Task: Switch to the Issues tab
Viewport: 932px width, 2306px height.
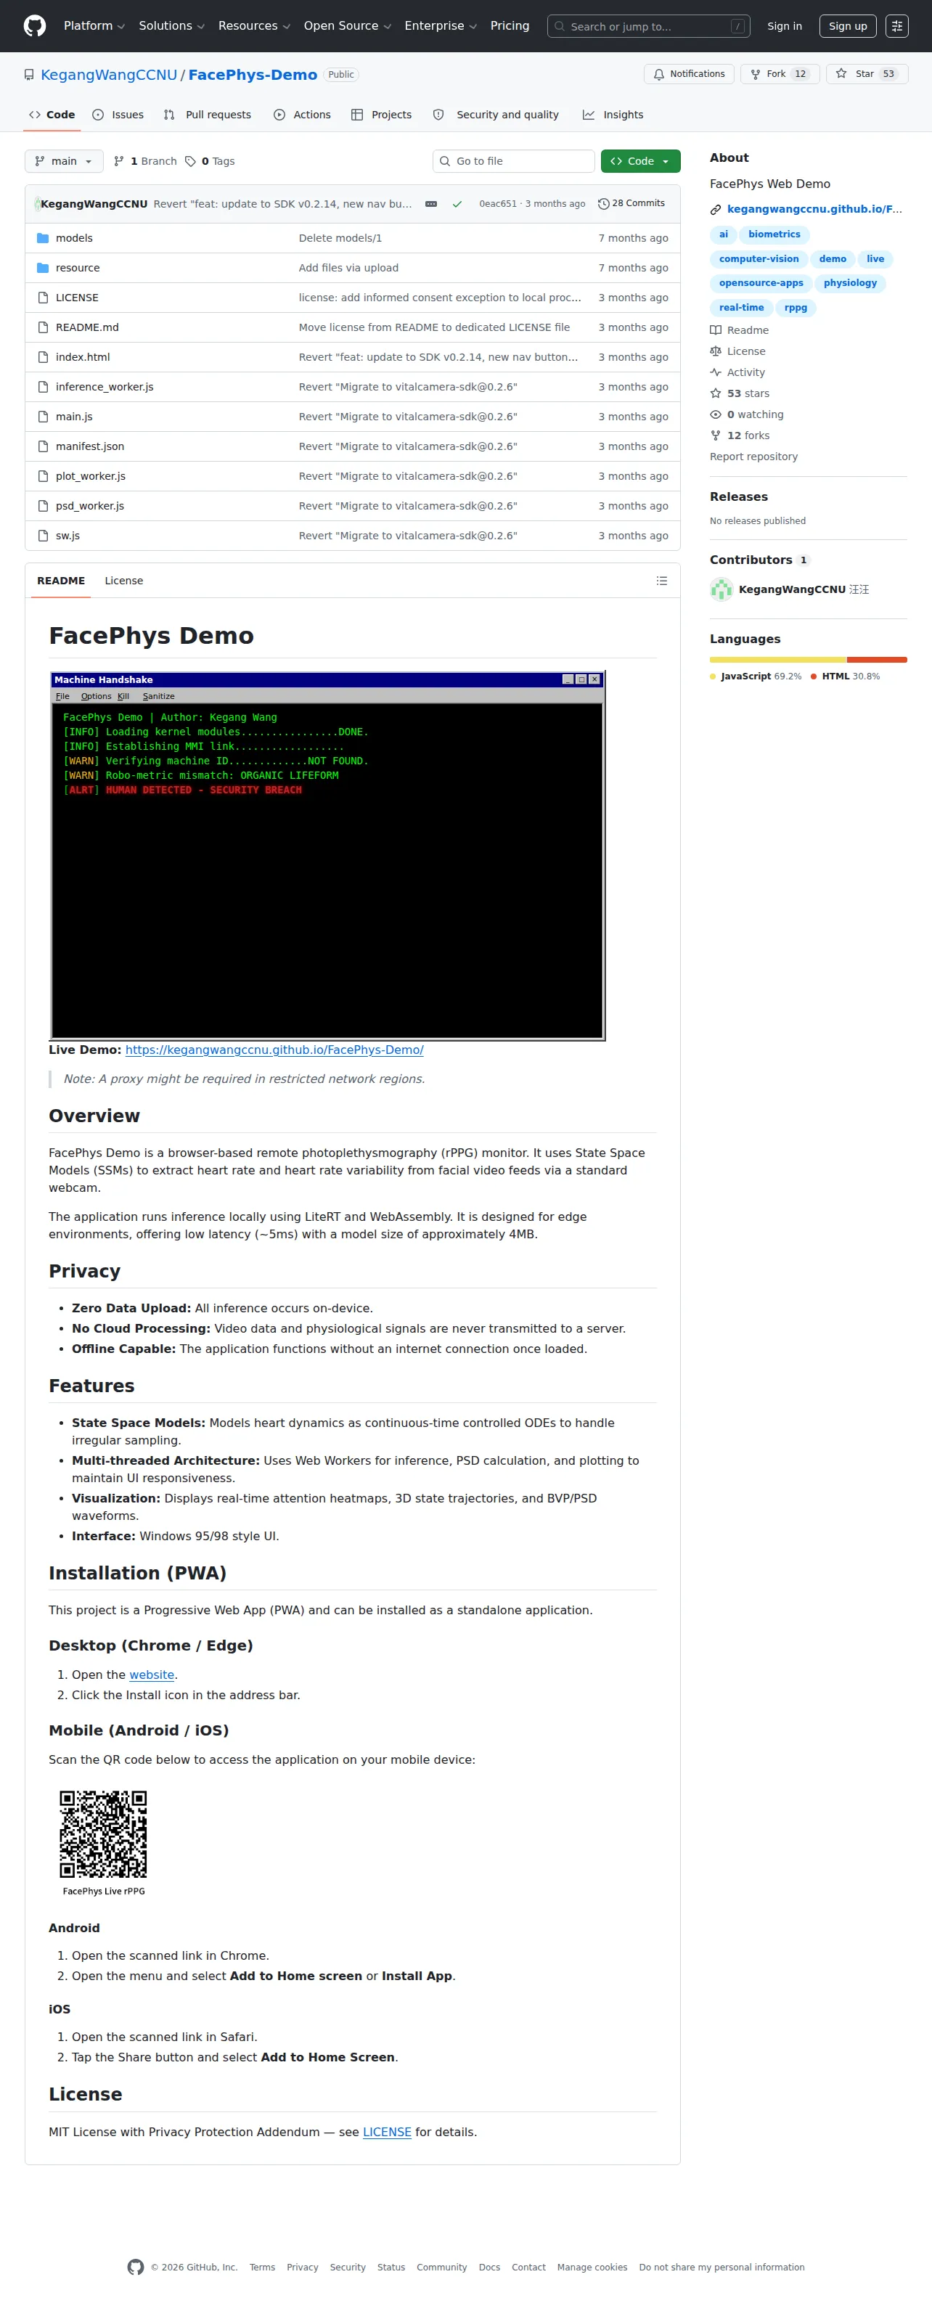Action: pos(118,115)
